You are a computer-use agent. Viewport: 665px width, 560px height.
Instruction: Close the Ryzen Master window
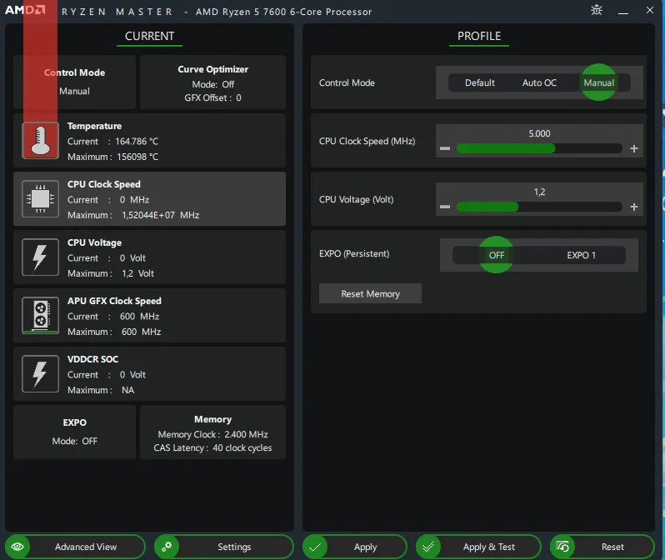click(x=650, y=10)
